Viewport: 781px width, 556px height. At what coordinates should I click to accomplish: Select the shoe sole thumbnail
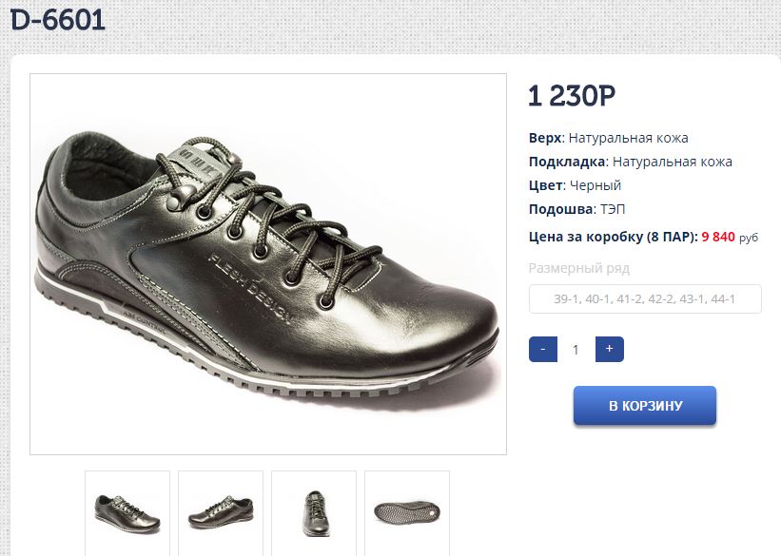pos(407,511)
